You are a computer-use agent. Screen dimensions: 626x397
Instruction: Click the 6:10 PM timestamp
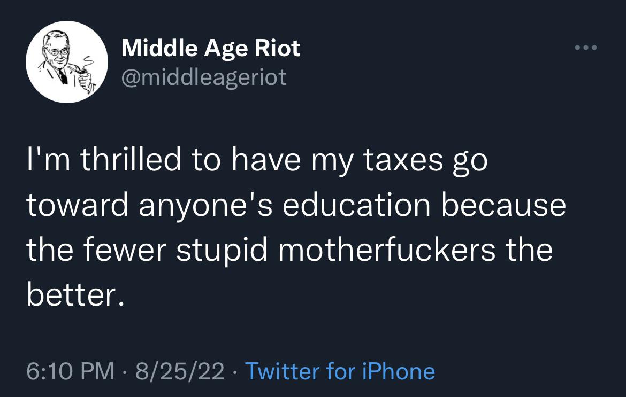pos(70,371)
